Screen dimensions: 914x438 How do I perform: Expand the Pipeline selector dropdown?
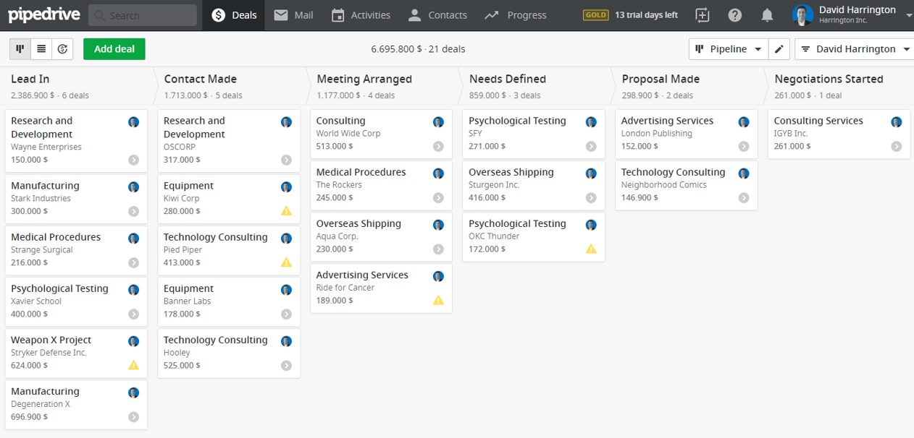click(728, 49)
